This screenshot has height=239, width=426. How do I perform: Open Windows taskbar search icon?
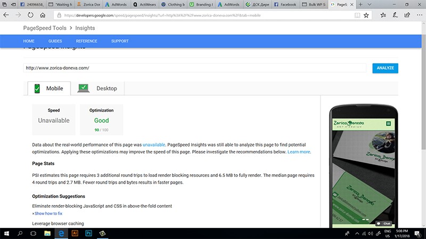pos(20,233)
